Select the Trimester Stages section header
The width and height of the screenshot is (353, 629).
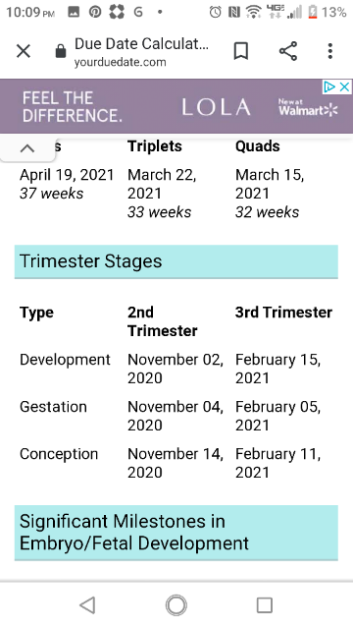pyautogui.click(x=176, y=261)
